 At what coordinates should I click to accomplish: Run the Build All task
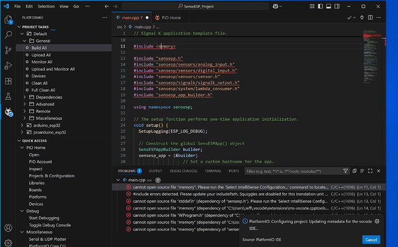(x=39, y=48)
